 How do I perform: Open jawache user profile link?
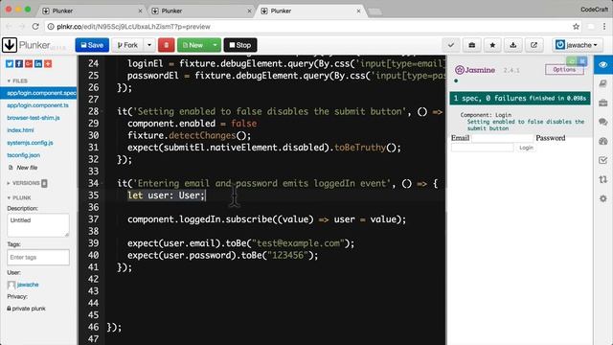[x=28, y=285]
